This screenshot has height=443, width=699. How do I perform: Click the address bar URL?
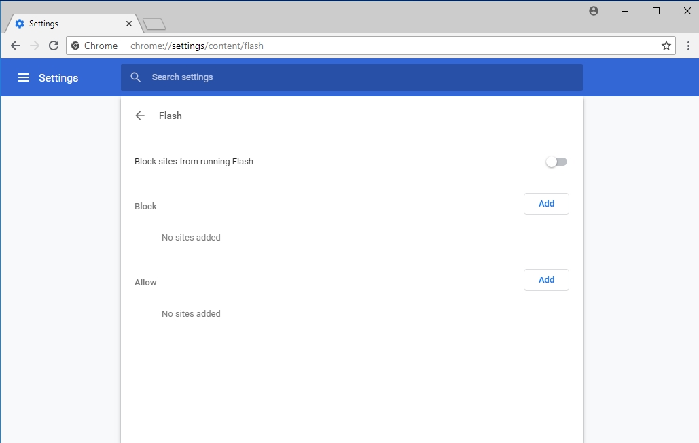coord(196,46)
